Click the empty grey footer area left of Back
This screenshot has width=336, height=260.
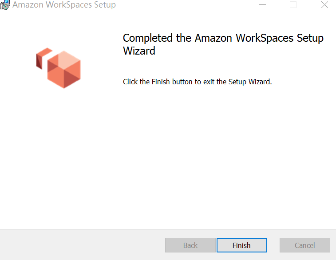(x=80, y=245)
